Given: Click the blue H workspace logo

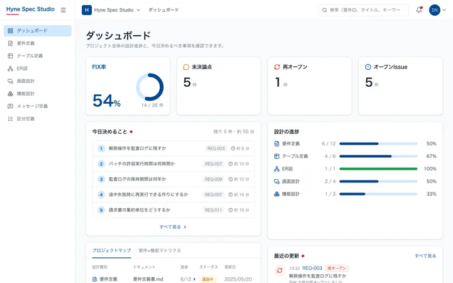Looking at the screenshot, I should point(87,10).
